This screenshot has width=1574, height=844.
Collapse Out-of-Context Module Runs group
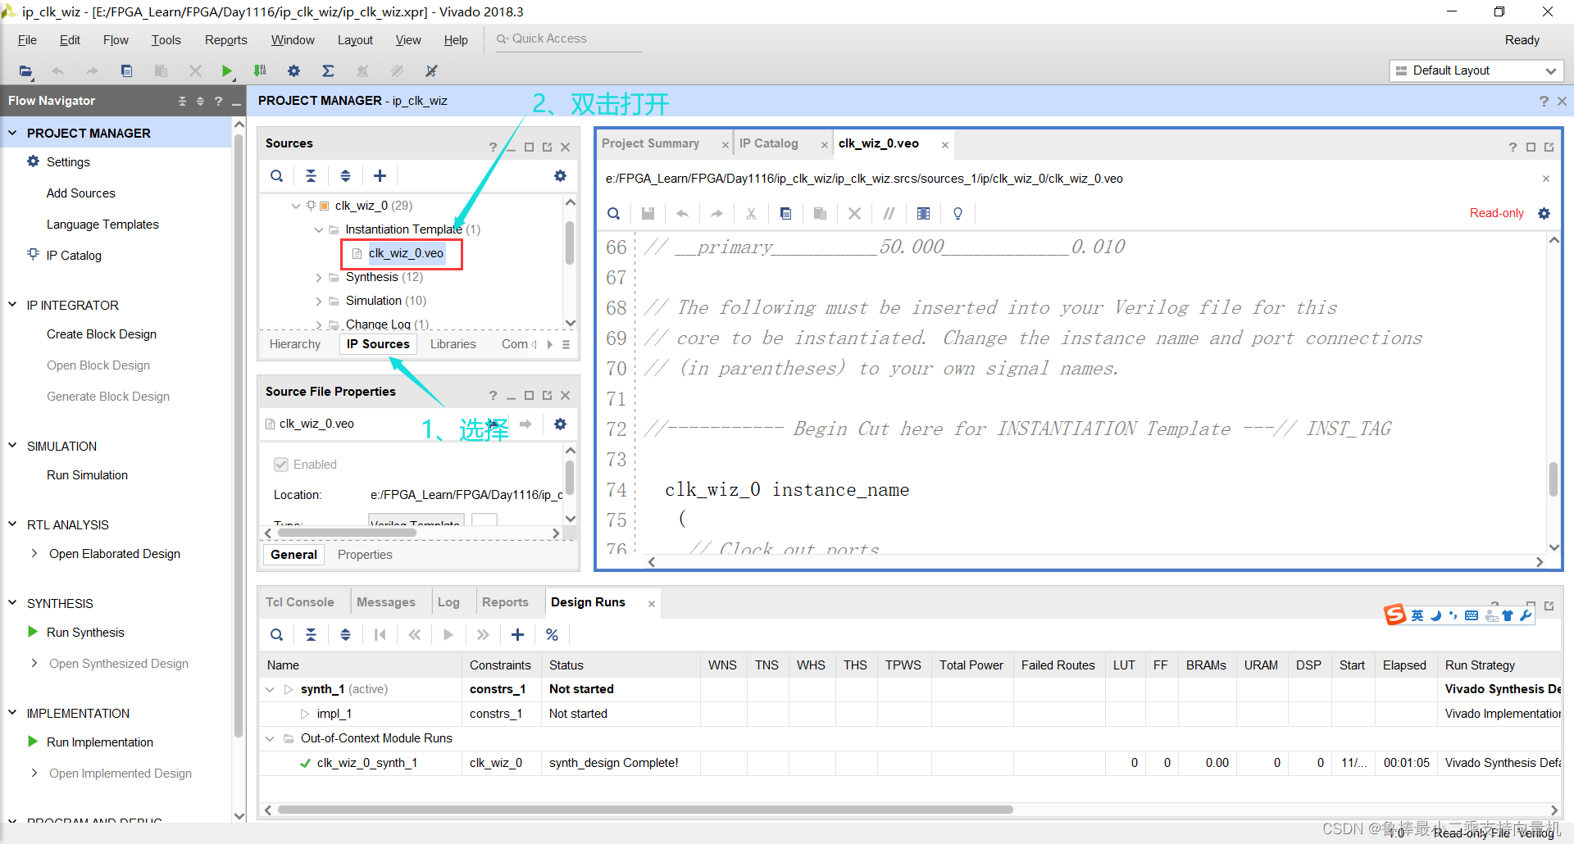click(x=270, y=738)
